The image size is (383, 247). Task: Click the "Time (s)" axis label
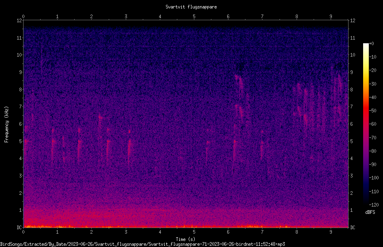185,239
